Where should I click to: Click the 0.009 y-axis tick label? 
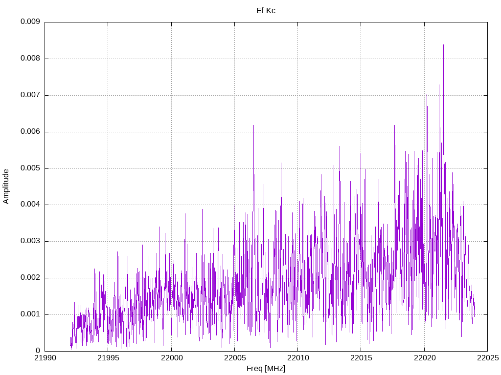[x=30, y=21]
